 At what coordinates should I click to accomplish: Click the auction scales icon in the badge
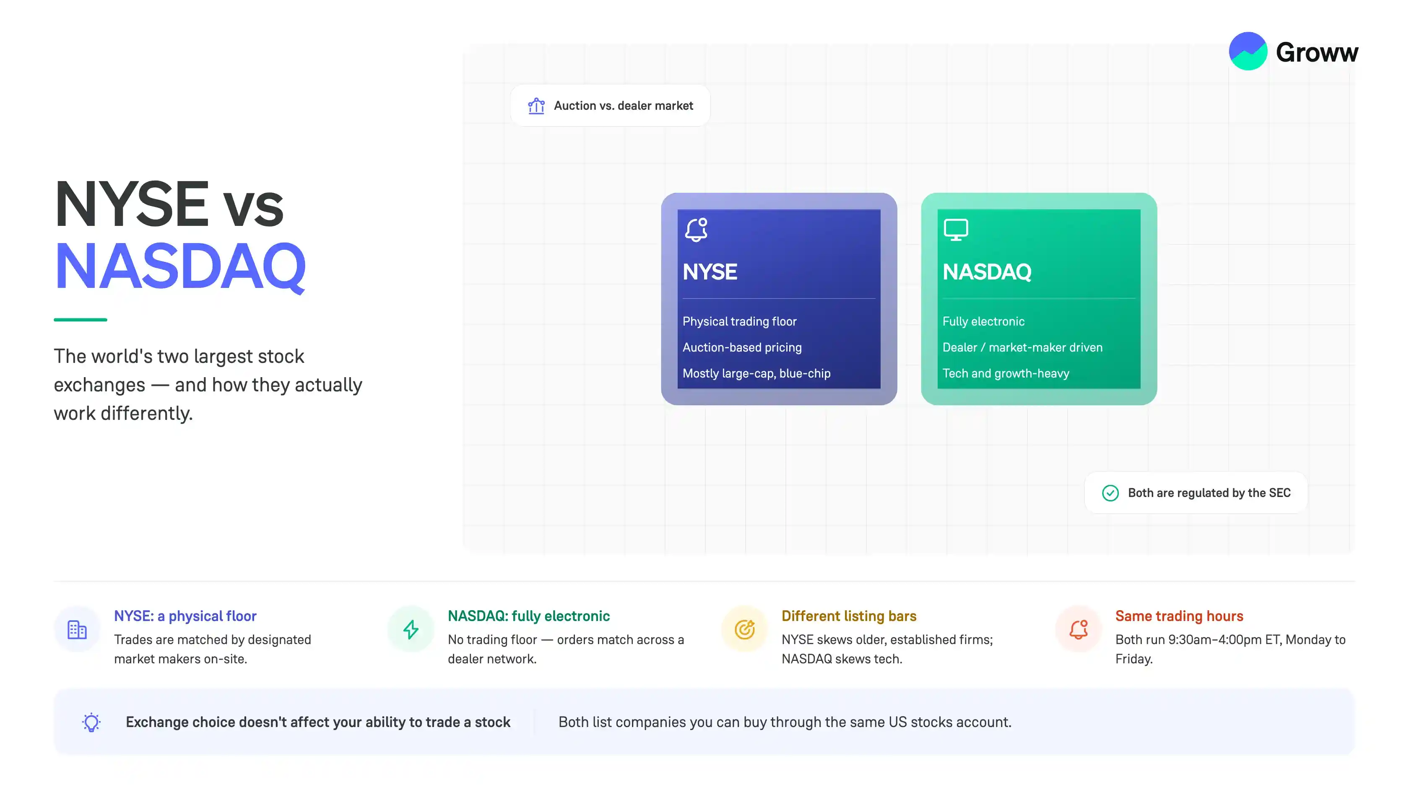point(536,106)
